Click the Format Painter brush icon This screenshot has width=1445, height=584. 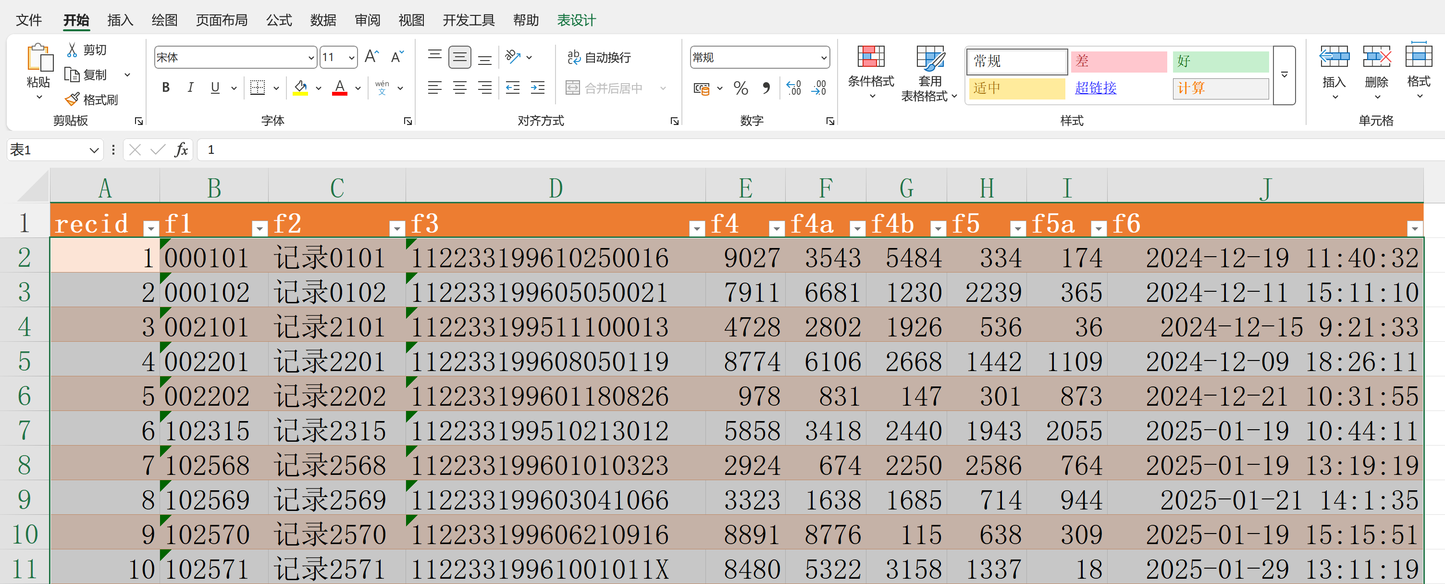pos(73,99)
